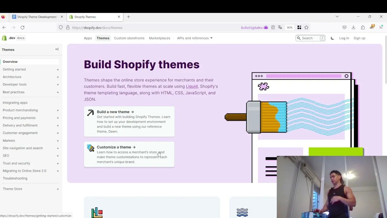This screenshot has height=218, width=387.
Task: Expand Customer engagement section
Action: 58,133
